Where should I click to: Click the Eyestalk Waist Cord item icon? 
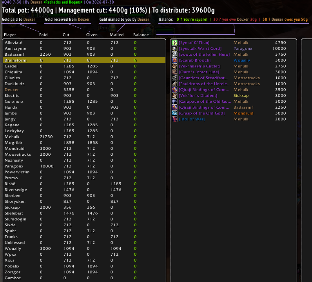coord(174,48)
